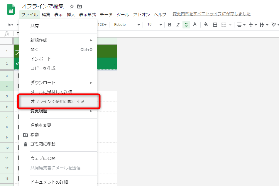
Task: Open the borders tool
Action: 215,25
